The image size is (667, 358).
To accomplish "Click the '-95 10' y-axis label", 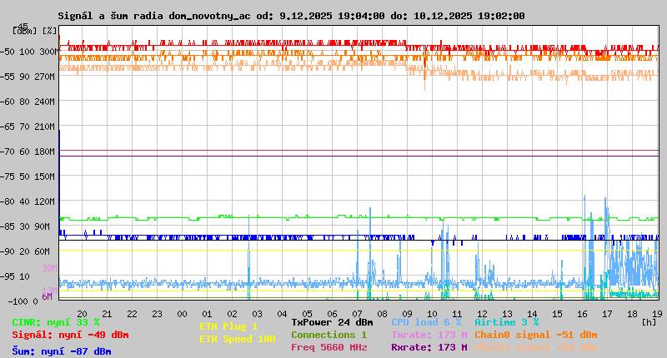I will 15,276.
